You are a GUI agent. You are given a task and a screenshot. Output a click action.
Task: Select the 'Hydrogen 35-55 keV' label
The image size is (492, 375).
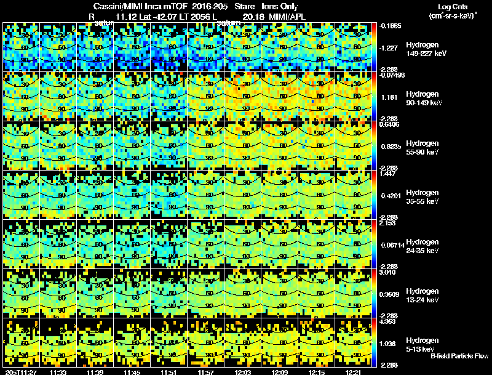[423, 197]
